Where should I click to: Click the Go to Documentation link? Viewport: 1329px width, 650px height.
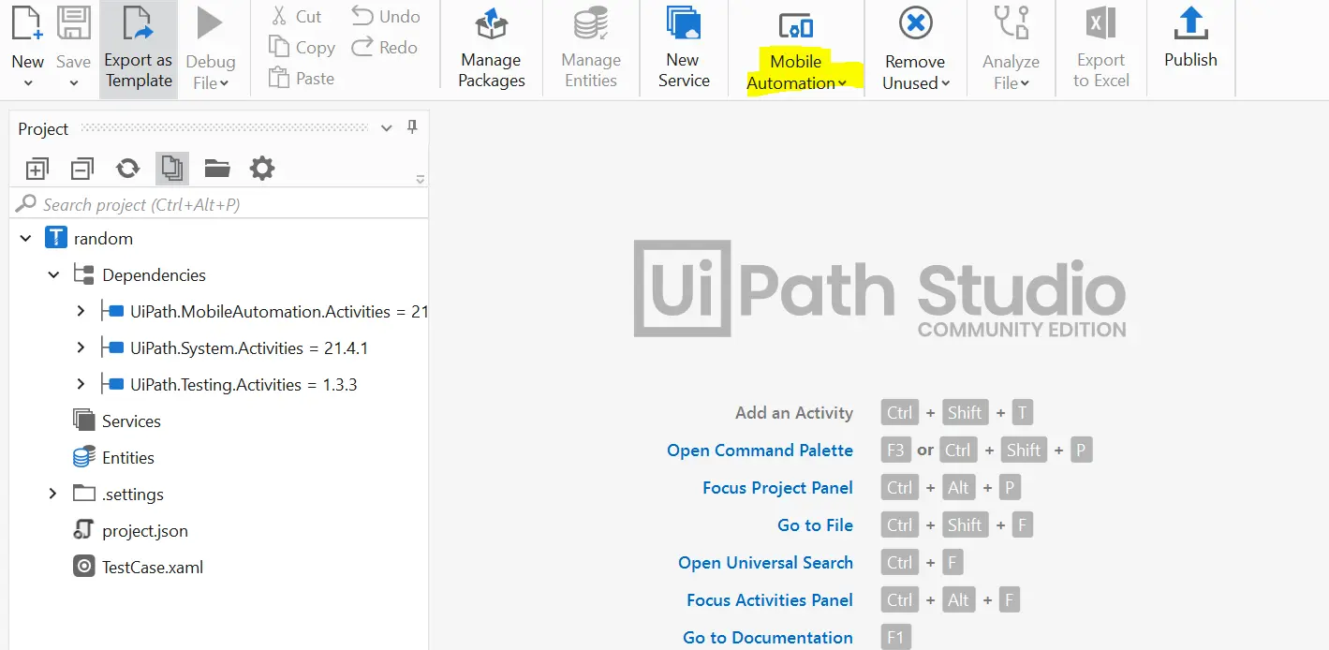767,638
